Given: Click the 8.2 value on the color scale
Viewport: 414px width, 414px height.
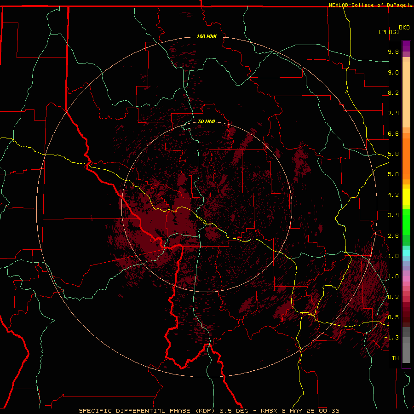Looking at the screenshot, I should tap(393, 92).
